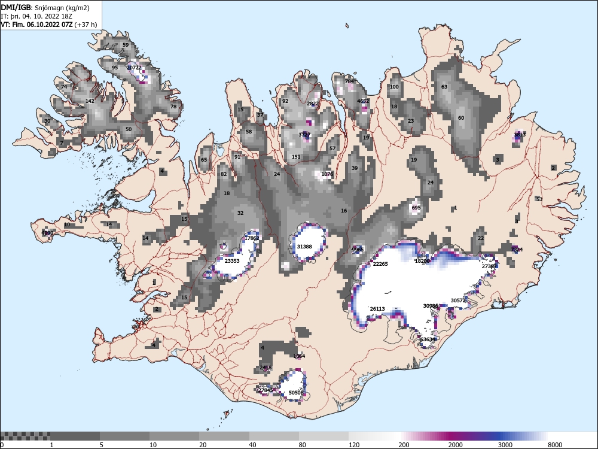This screenshot has height=449, width=598.
Task: Click the blue segment of the color legend
Action: [499, 436]
